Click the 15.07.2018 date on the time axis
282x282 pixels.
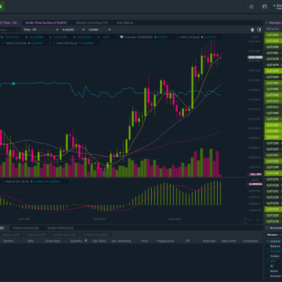tap(99, 219)
